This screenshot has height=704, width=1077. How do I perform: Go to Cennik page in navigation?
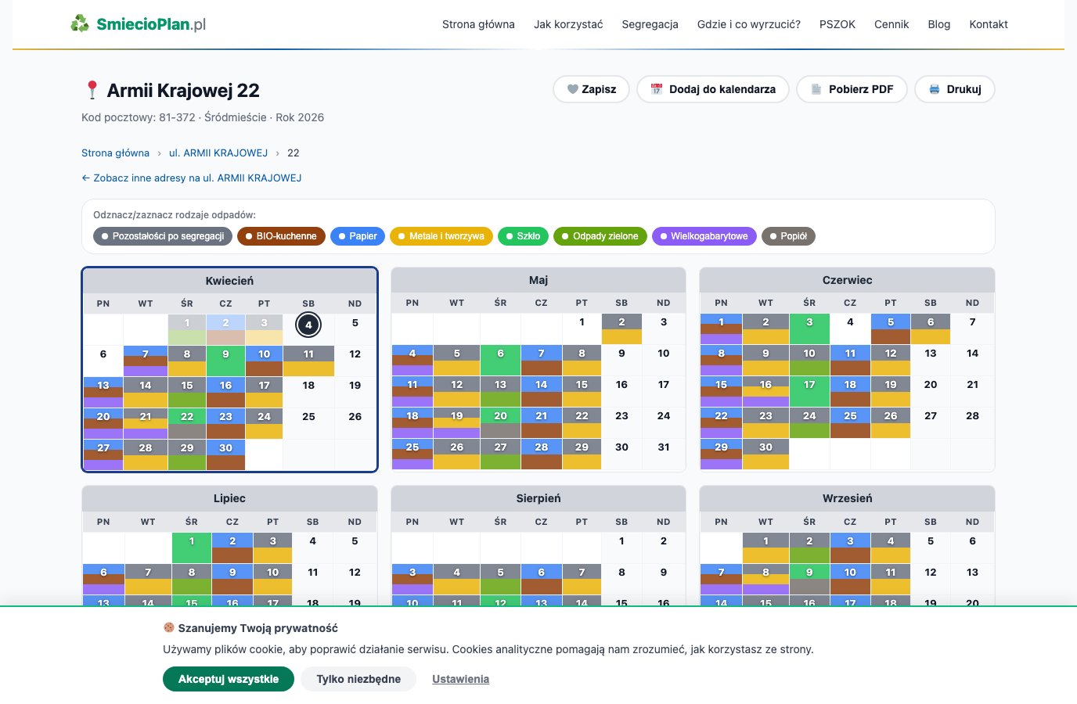pyautogui.click(x=891, y=24)
